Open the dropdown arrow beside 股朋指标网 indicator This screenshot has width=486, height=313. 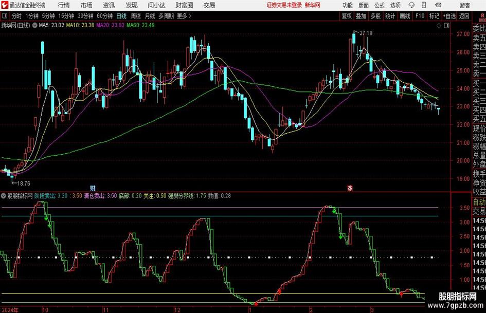tap(4, 196)
